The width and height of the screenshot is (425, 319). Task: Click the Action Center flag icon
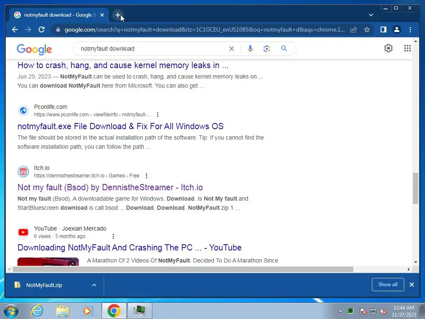363,311
